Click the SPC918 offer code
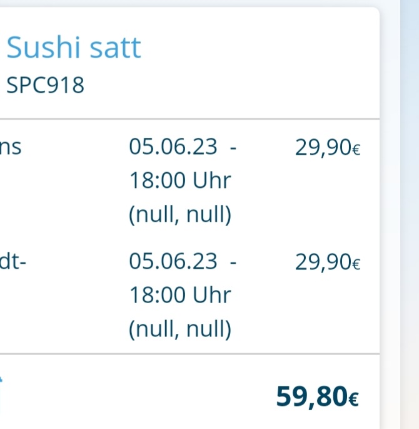 tap(45, 85)
